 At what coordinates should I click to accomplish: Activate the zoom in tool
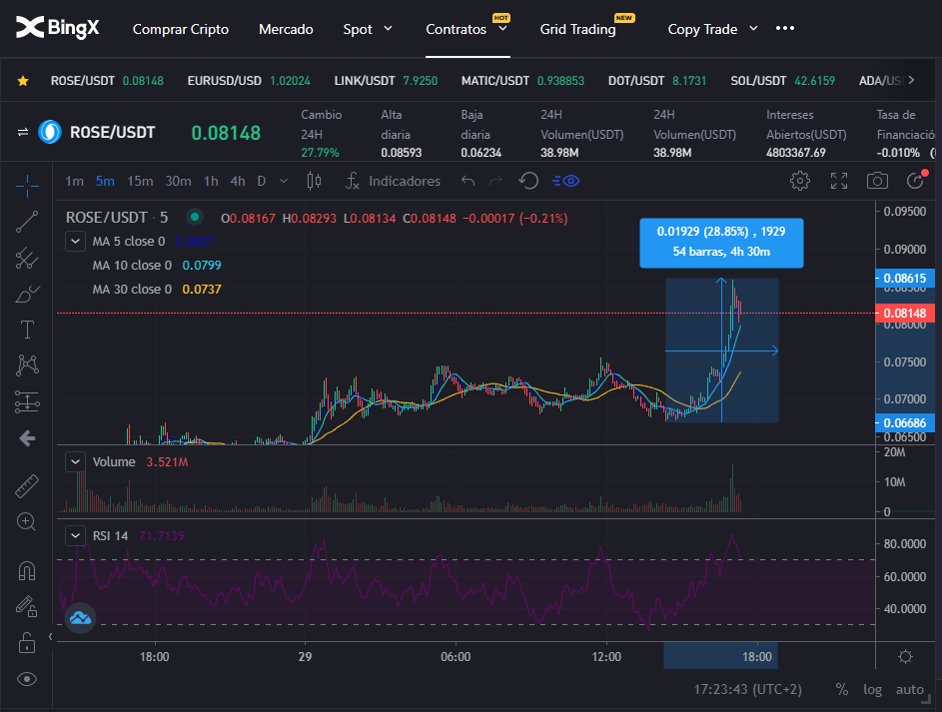click(27, 521)
